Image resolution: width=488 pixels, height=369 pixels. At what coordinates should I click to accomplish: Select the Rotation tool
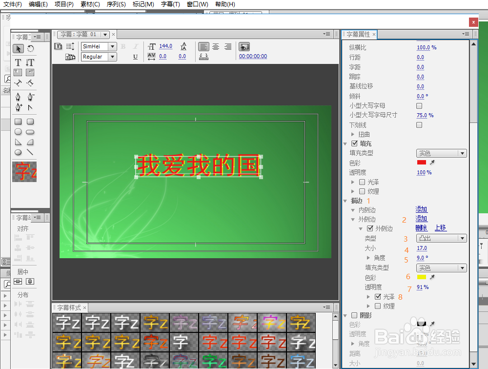click(30, 49)
